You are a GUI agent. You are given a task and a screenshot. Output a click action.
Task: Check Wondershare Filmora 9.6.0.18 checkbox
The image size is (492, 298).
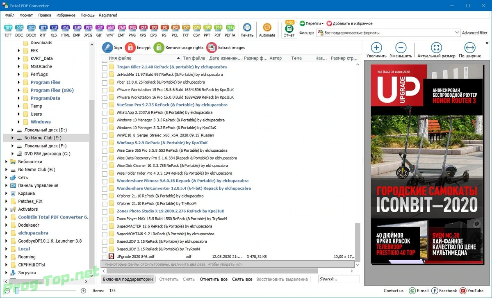click(x=104, y=181)
